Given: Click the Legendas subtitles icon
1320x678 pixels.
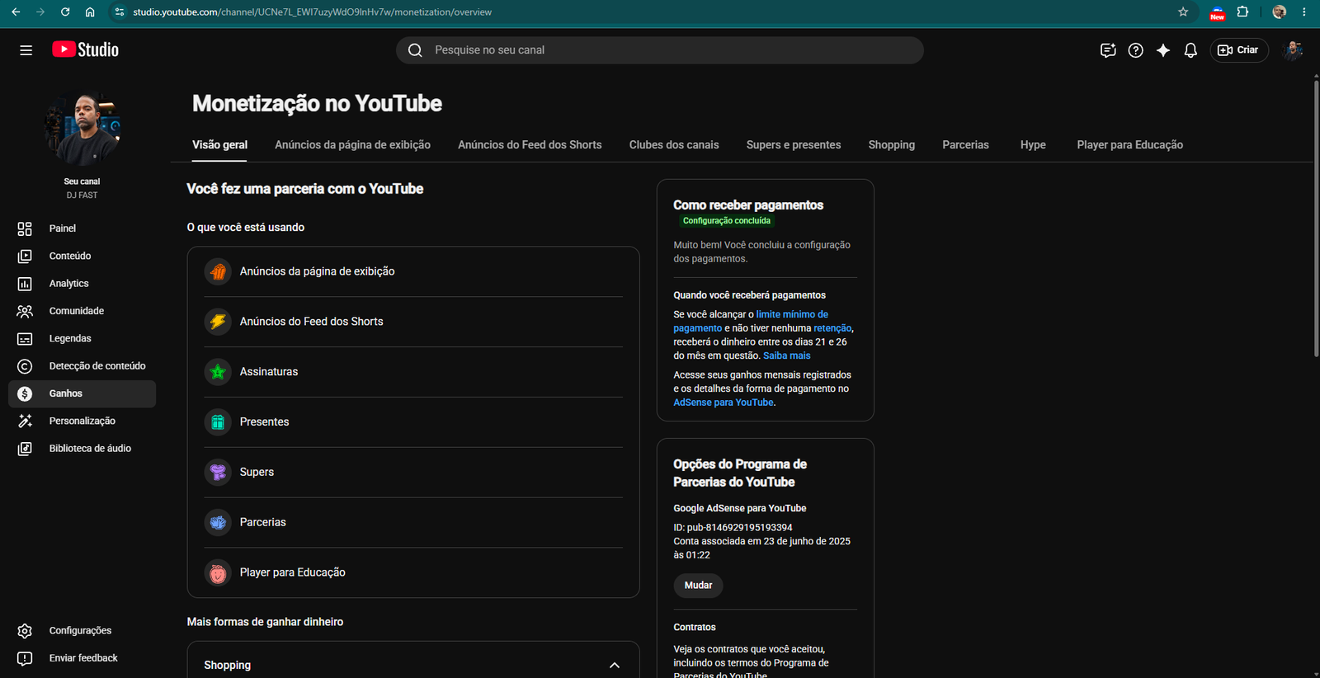Looking at the screenshot, I should pyautogui.click(x=25, y=338).
